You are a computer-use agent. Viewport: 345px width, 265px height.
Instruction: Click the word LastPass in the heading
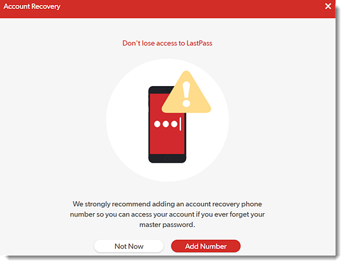coord(199,43)
